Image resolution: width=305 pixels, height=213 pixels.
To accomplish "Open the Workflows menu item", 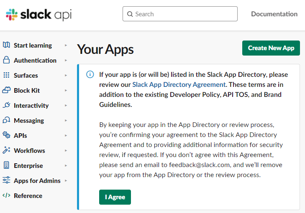I will [x=29, y=151].
